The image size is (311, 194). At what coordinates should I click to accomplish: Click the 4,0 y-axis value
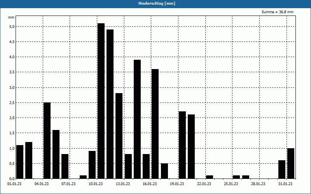[x=12, y=57]
